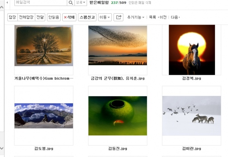Click the magnifier search icon
The height and width of the screenshot is (157, 228).
point(71,3)
